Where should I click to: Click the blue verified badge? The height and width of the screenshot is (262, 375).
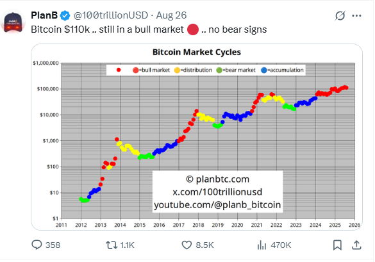pyautogui.click(x=65, y=16)
